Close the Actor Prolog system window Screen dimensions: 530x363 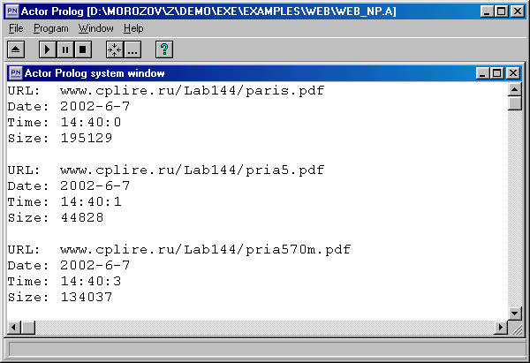(x=513, y=73)
